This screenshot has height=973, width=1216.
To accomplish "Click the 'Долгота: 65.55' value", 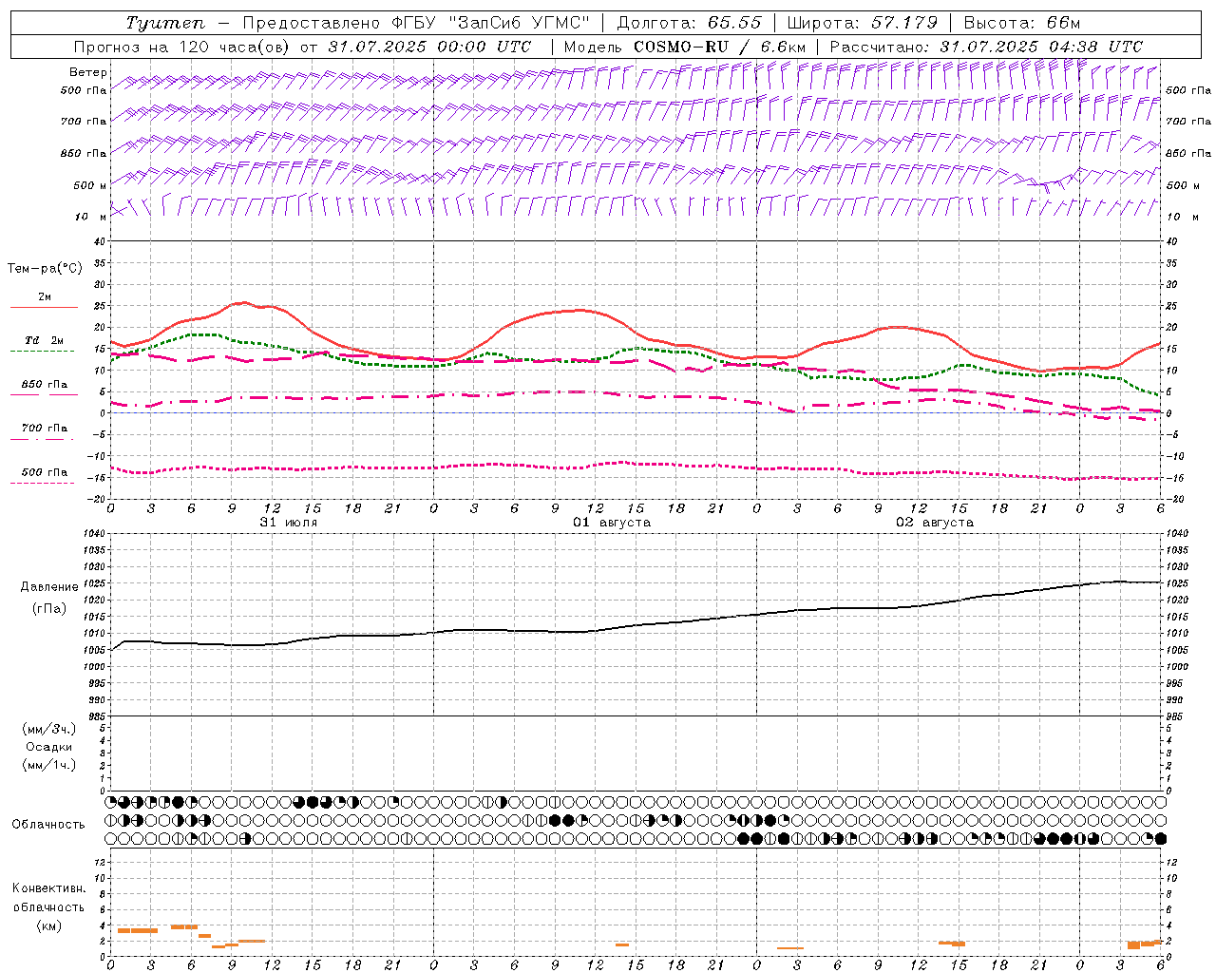I will (x=689, y=23).
